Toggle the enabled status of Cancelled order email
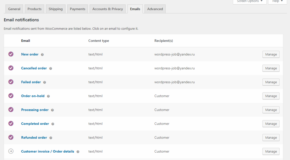290x160 pixels. [11, 68]
